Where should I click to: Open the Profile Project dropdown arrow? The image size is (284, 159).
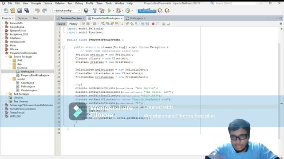[x=132, y=11]
